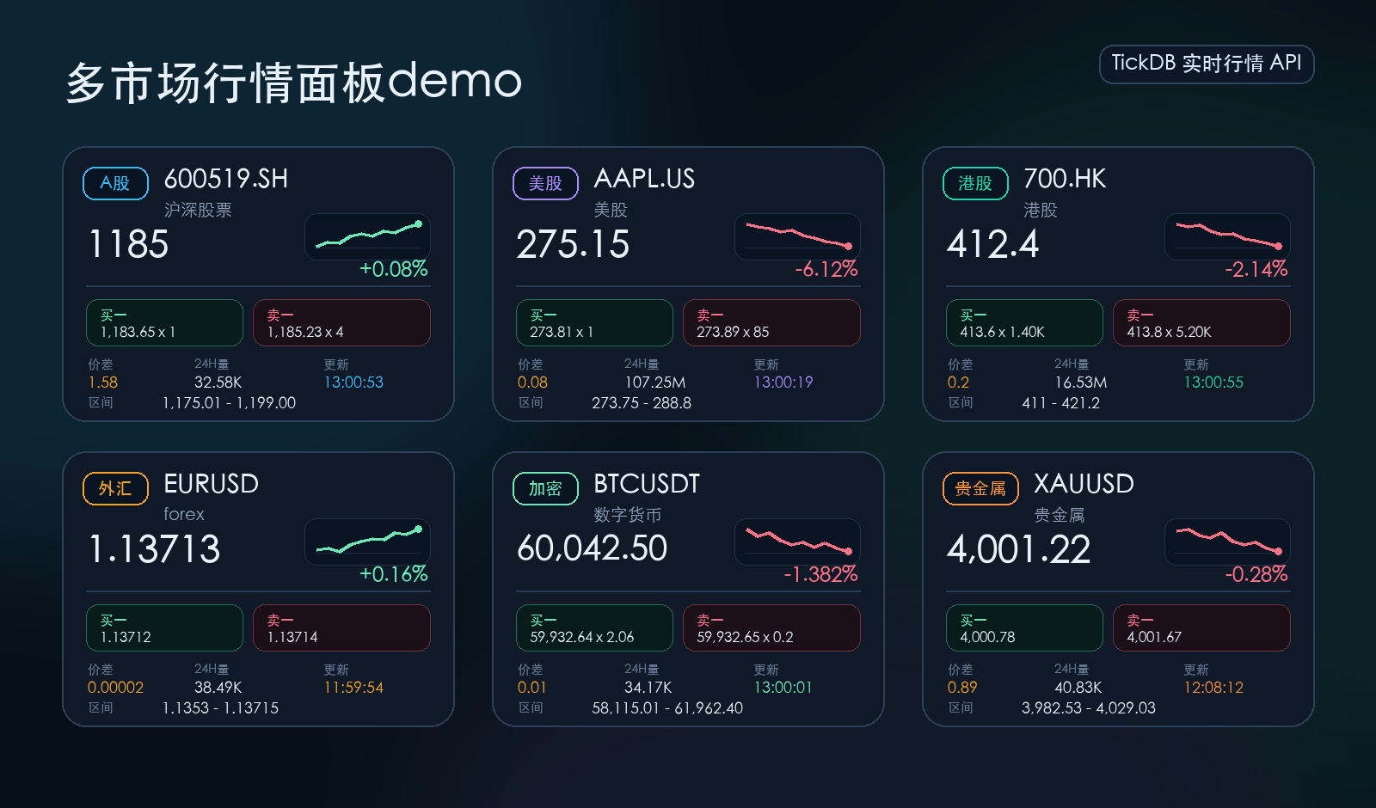Select the 港股 market tag
1376x808 pixels.
tap(975, 183)
